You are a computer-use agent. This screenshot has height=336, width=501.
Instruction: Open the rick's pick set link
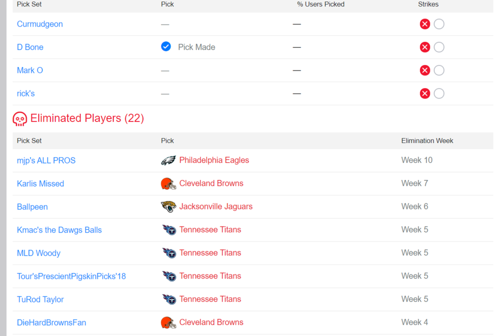[x=26, y=93]
